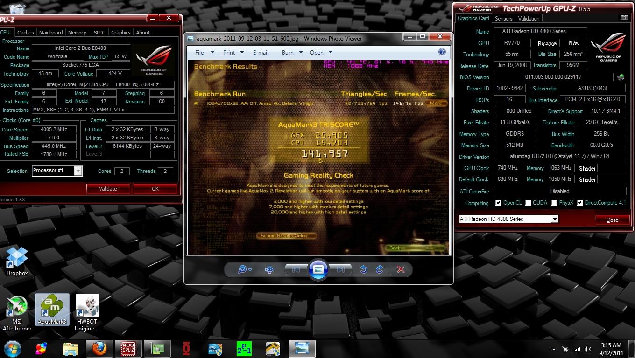Toggle CUDA checkbox in GPU-Z
The height and width of the screenshot is (358, 635).
pos(528,203)
